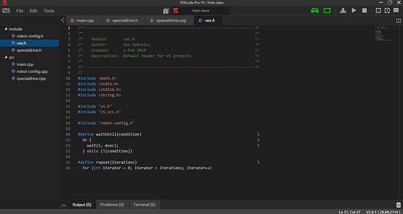Switch to the Problems (0) tab
Screen dimensions: 403x214
click(x=112, y=205)
